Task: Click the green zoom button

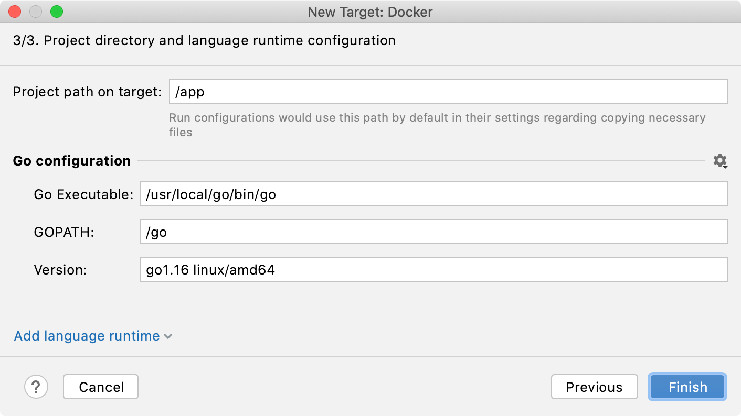Action: point(56,12)
